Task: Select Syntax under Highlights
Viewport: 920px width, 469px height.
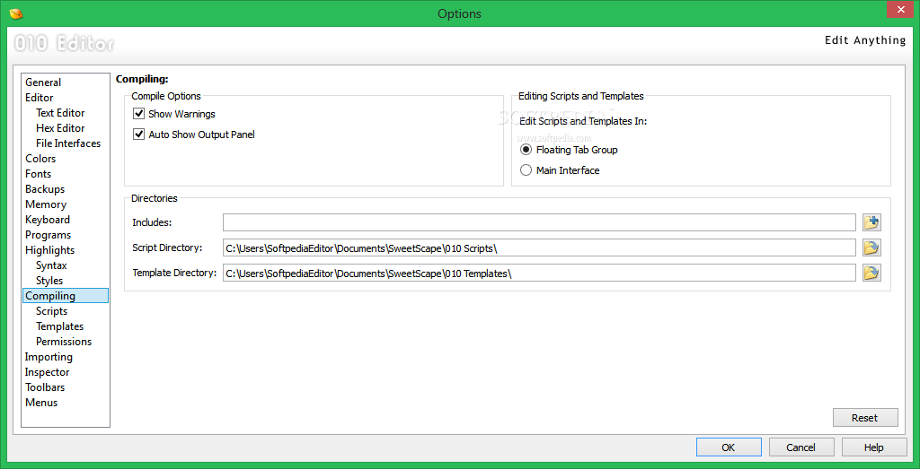Action: (51, 265)
